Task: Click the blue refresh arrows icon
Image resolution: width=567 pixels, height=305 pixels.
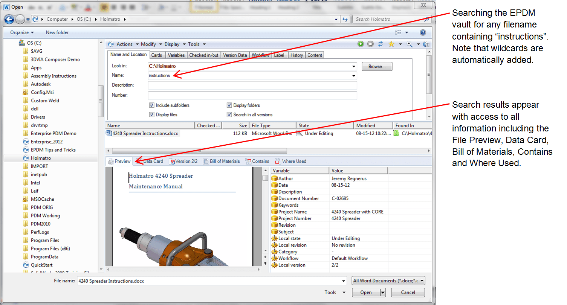Action: (x=381, y=44)
